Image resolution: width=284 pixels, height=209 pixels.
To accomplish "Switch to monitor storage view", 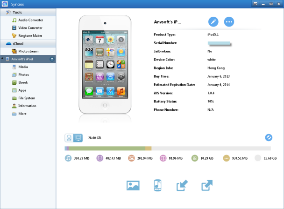I will coord(78,138).
